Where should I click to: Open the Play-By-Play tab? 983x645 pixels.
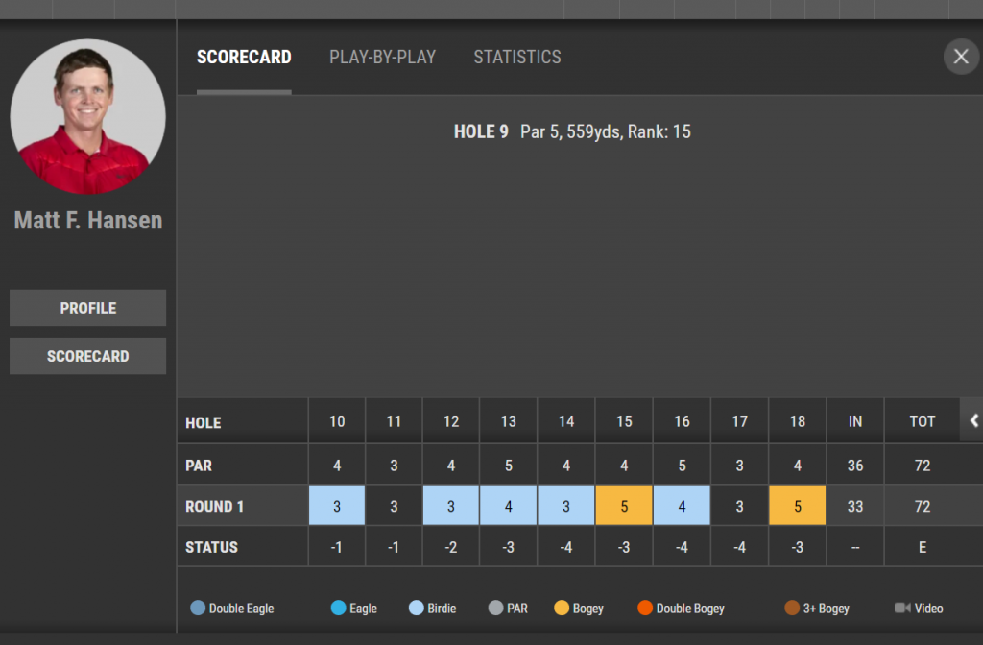382,57
